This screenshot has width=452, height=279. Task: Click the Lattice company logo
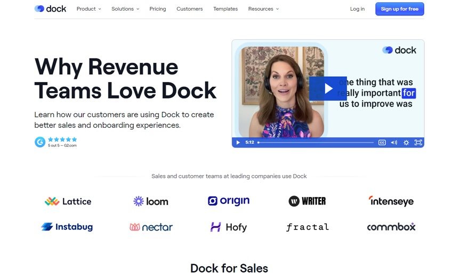68,201
